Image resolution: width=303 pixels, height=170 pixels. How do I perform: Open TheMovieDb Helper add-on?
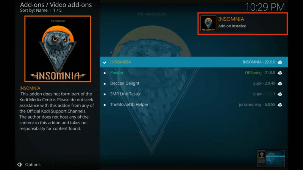pos(194,105)
